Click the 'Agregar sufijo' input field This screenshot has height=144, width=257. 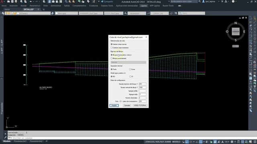tap(143, 94)
